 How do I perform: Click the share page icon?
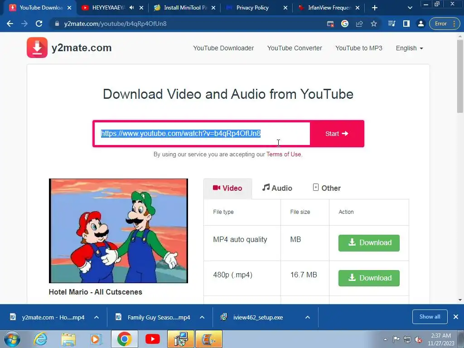coord(359,24)
